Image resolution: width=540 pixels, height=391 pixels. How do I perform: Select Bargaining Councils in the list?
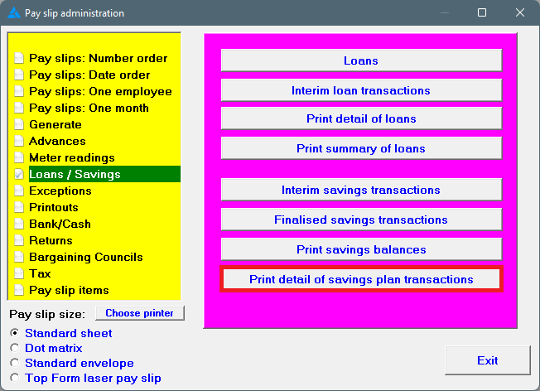pos(86,257)
